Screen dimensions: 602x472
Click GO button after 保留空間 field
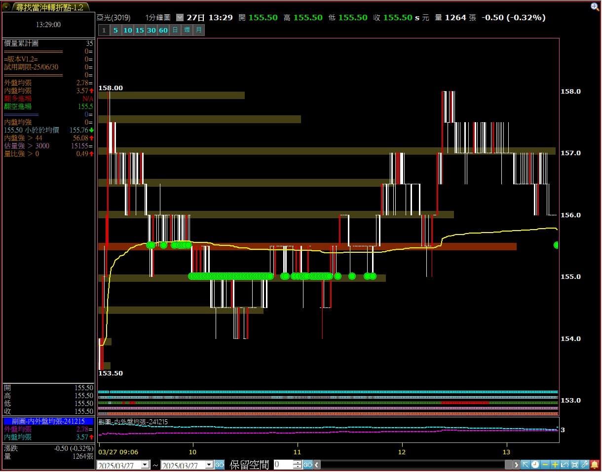pyautogui.click(x=308, y=465)
